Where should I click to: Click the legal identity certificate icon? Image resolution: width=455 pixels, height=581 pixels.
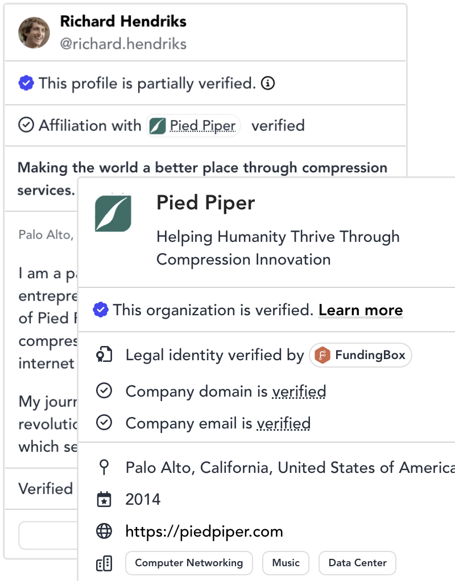(x=104, y=356)
